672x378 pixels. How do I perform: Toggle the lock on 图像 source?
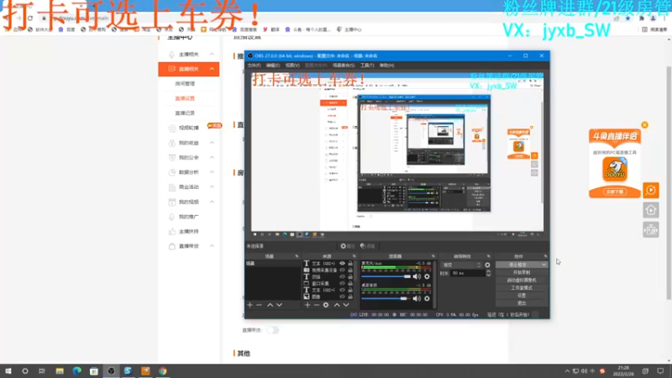click(350, 297)
